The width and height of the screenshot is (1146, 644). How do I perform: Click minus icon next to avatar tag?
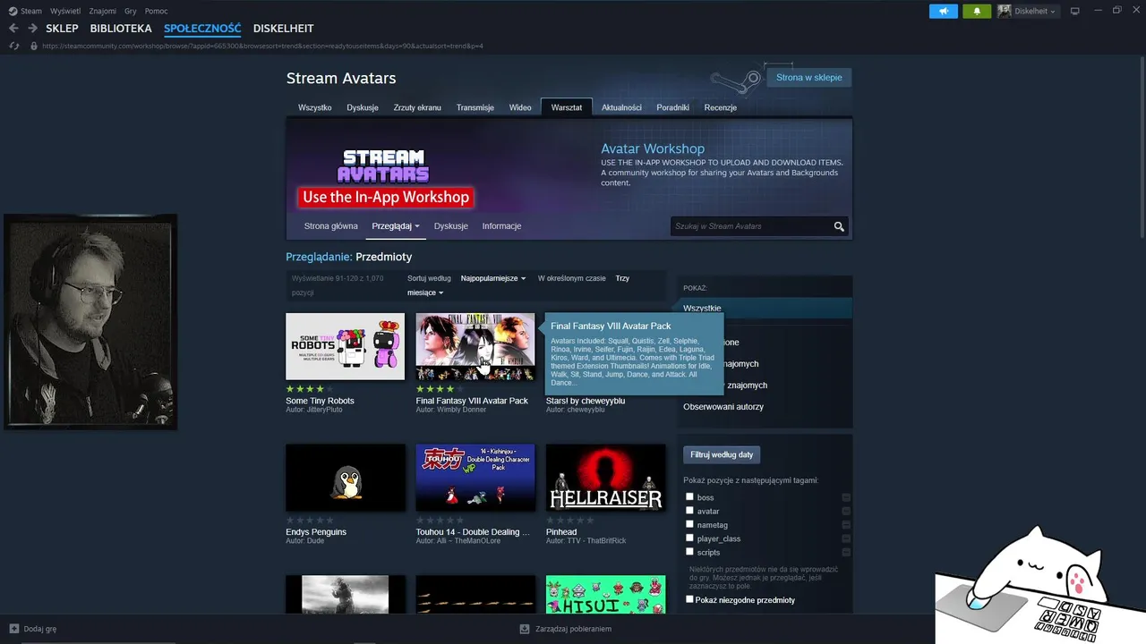[846, 511]
